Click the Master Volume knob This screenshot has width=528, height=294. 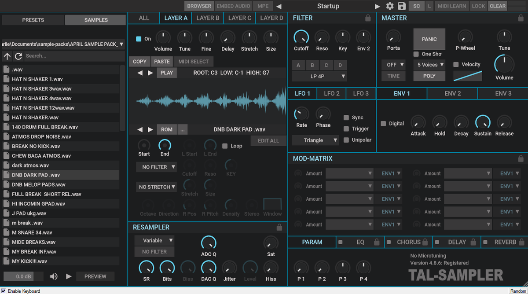coord(504,64)
